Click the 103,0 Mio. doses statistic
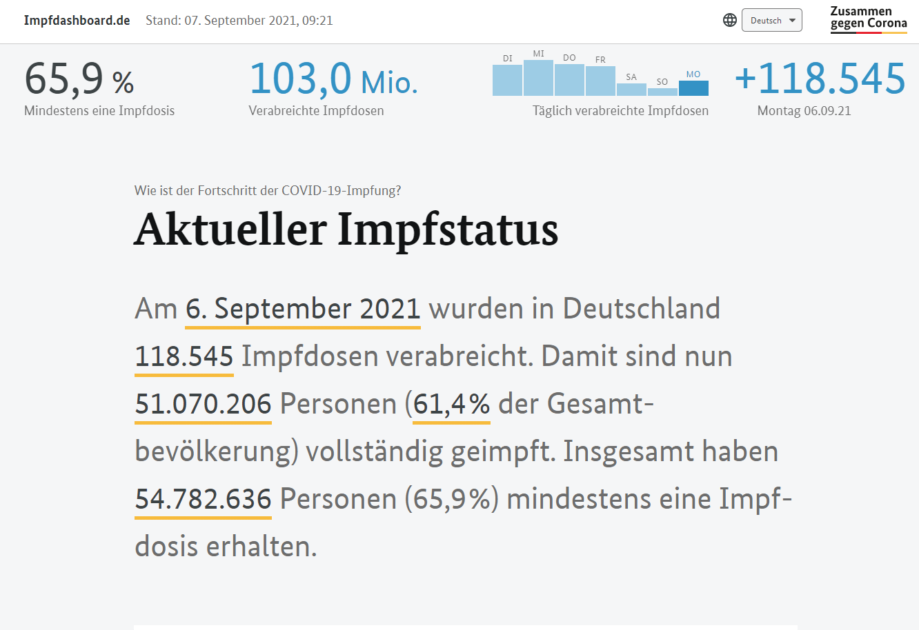This screenshot has width=919, height=630. [333, 79]
